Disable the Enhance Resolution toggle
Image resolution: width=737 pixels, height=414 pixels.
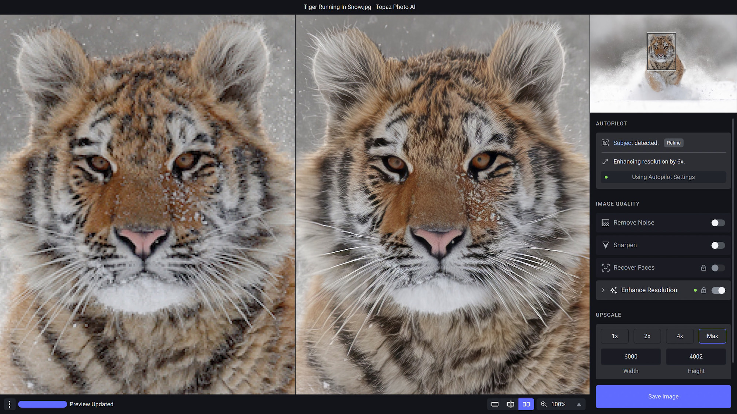719,290
